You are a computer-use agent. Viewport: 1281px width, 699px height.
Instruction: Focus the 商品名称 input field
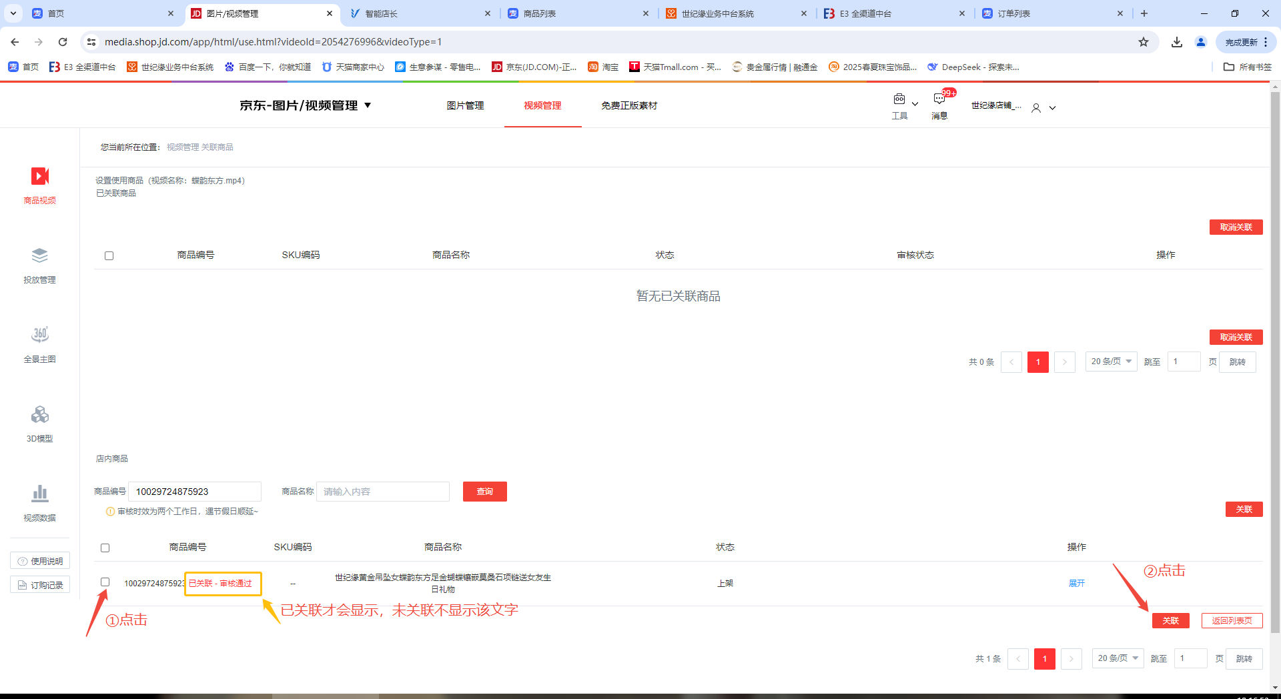[382, 492]
